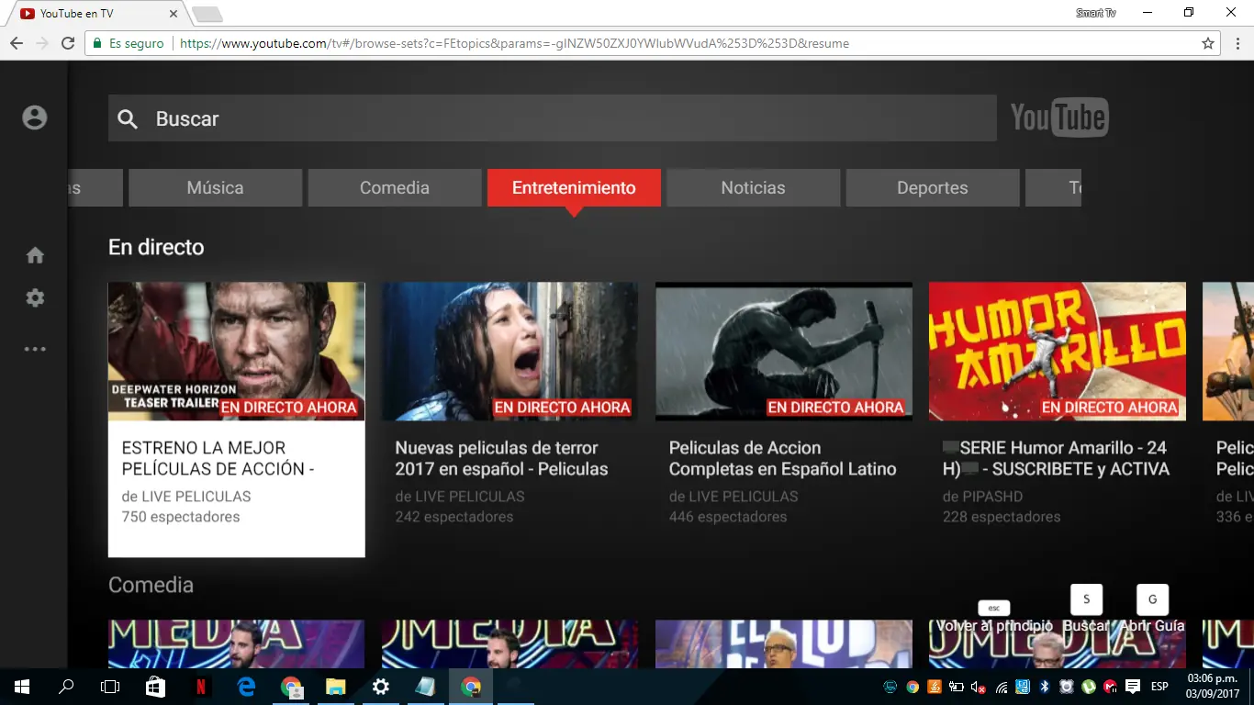Viewport: 1254px width, 705px height.
Task: Play the Humor Amarillo live stream thumbnail
Action: [x=1058, y=351]
